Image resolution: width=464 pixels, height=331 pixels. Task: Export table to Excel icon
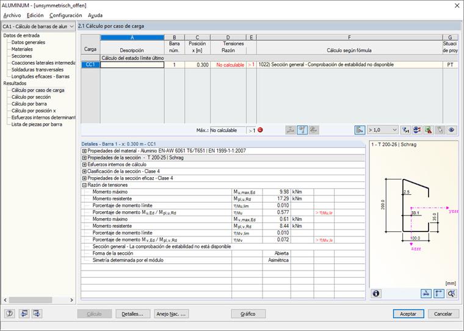429,130
